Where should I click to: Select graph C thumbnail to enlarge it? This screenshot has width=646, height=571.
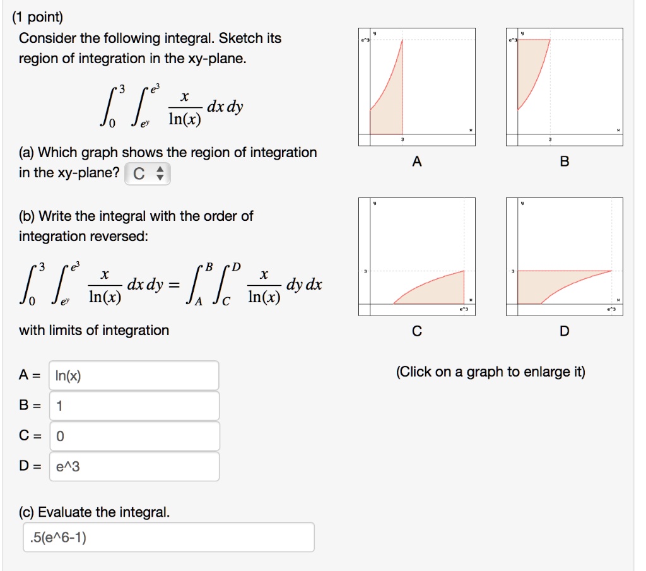(x=416, y=252)
